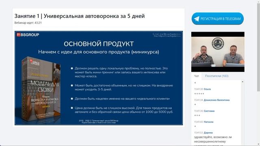This screenshot has width=260, height=146.
Task: Select chat user name Натэлла
Action: (x=208, y=122)
